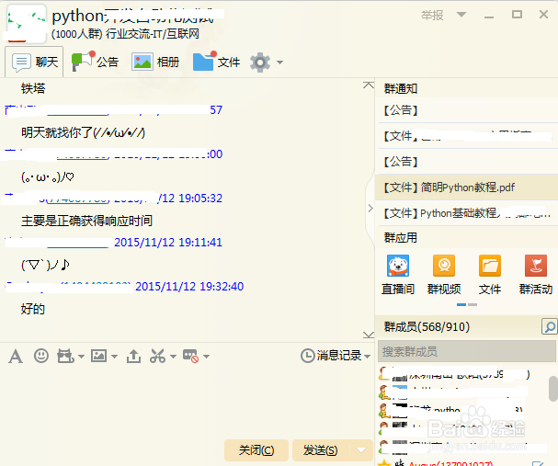This screenshot has width=558, height=466.
Task: Click the message 好的
Action: point(33,309)
